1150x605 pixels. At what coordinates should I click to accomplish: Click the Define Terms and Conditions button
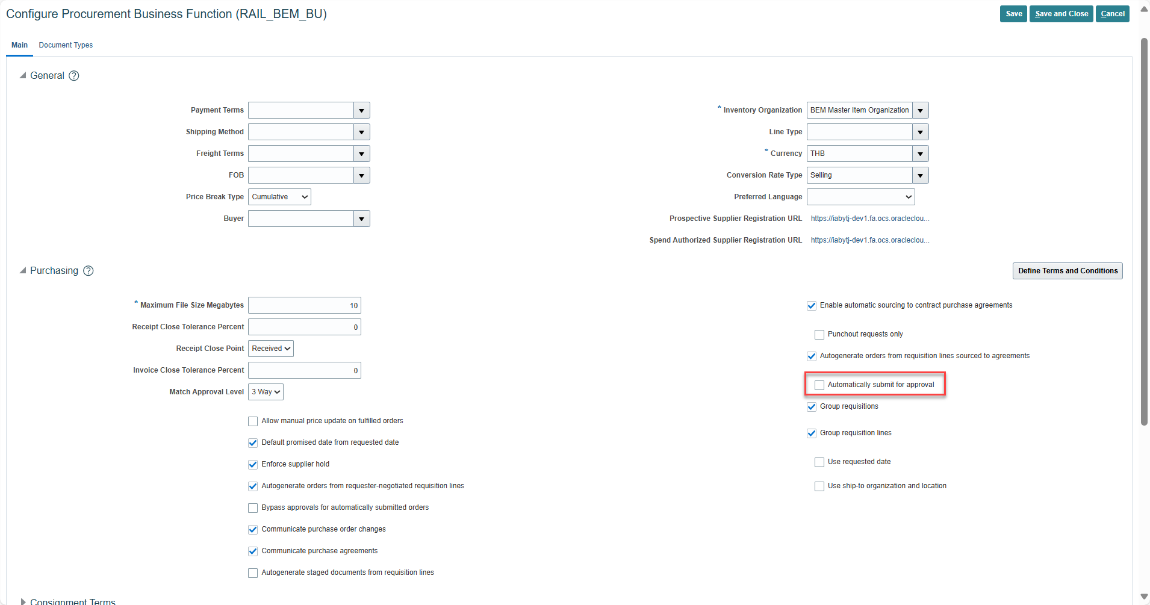pyautogui.click(x=1067, y=270)
